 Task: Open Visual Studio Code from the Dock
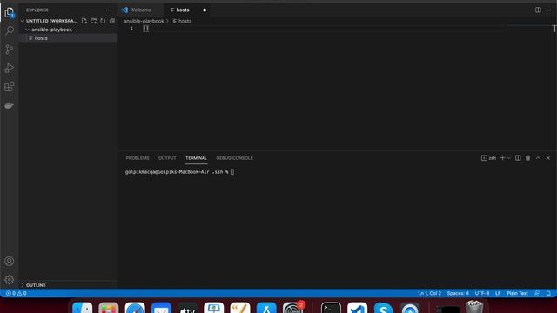[x=358, y=308]
